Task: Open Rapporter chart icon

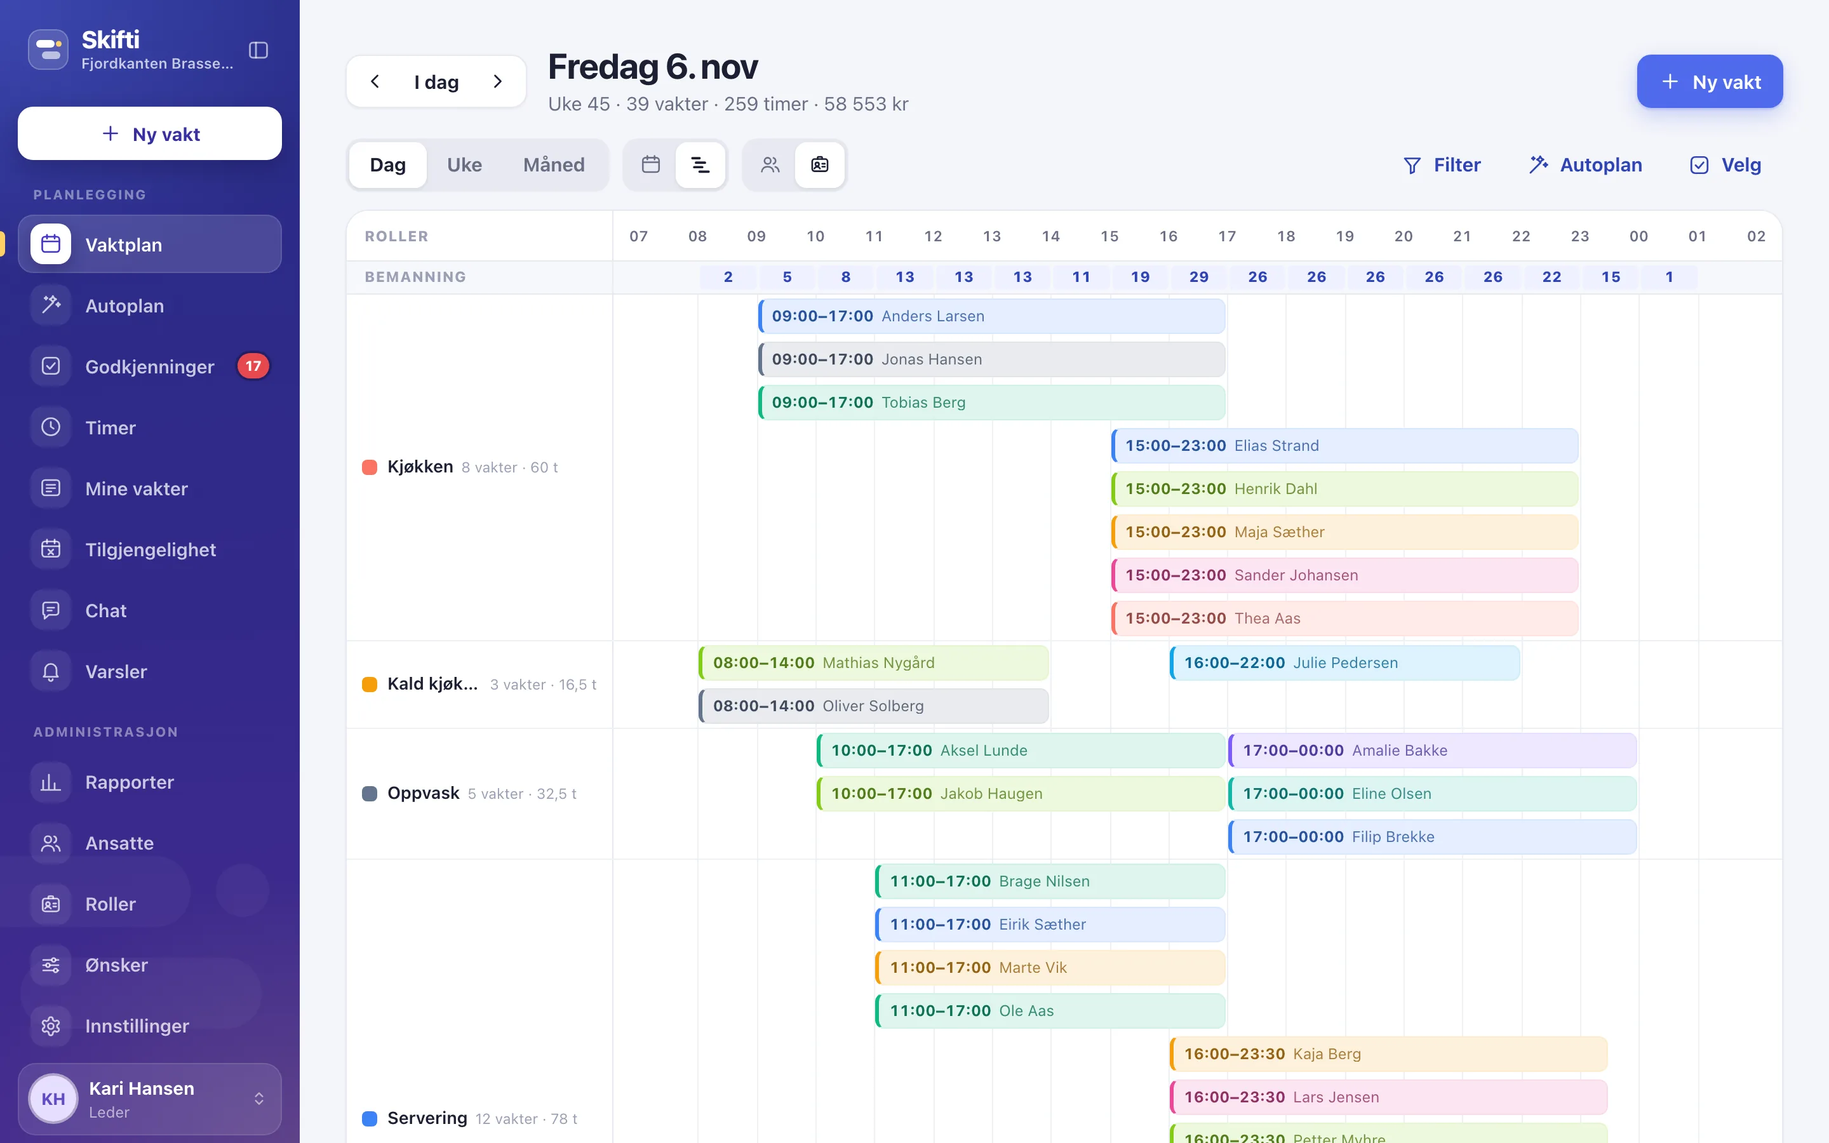Action: (x=51, y=782)
